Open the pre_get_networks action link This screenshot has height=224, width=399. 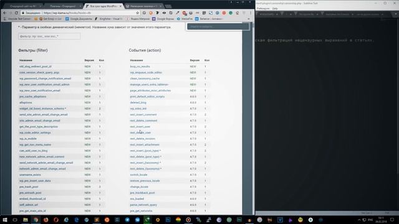click(142, 211)
